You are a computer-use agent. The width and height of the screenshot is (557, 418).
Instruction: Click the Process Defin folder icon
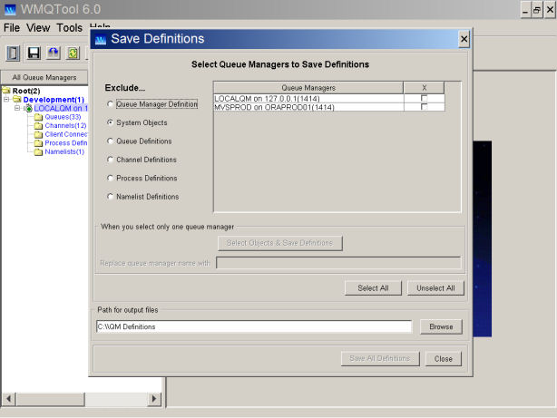pos(38,143)
